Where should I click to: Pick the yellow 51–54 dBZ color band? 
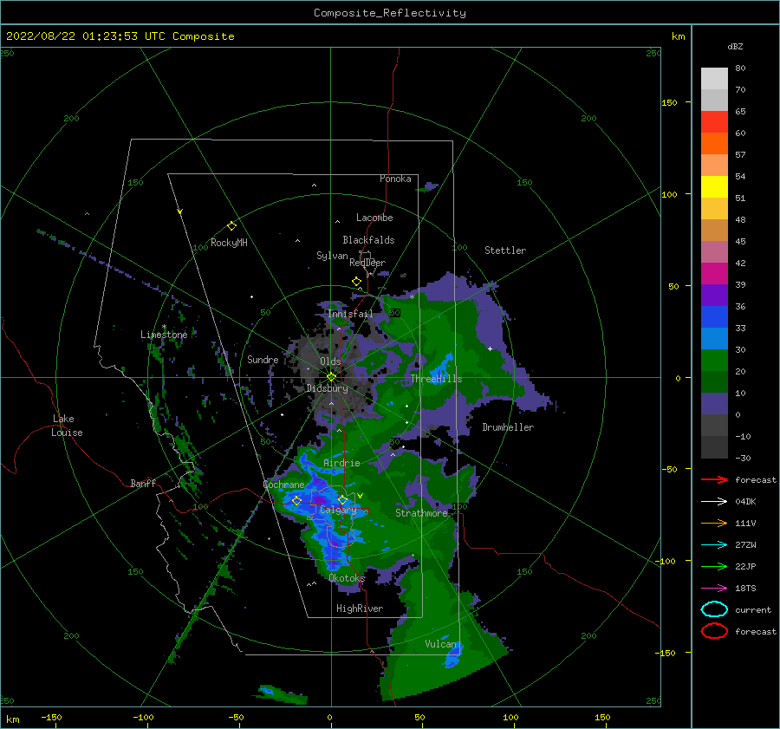[714, 186]
